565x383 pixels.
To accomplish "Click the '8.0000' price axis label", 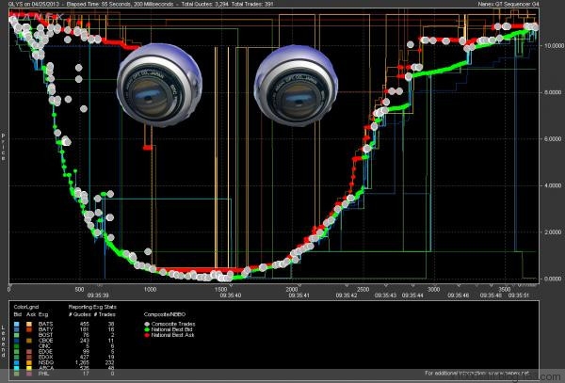I will 553,92.
